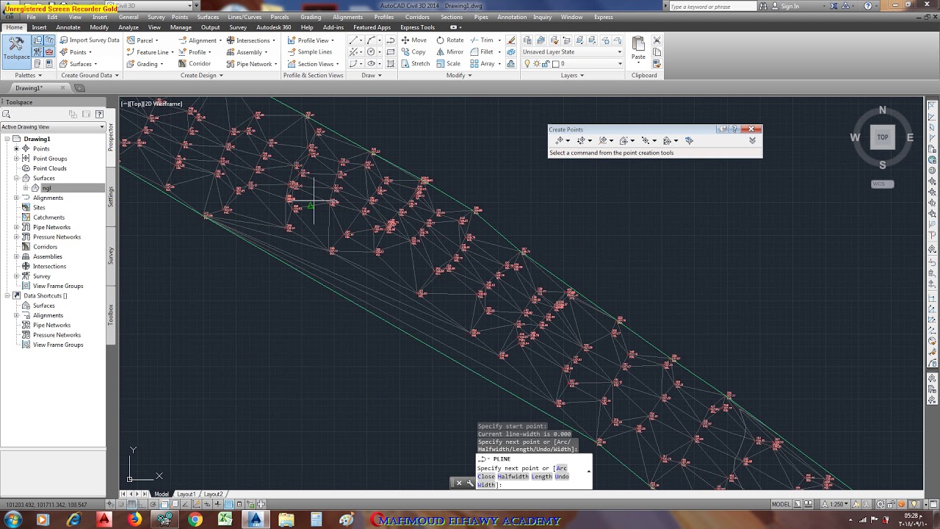The height and width of the screenshot is (529, 940).
Task: Click Sign In link
Action: click(790, 6)
